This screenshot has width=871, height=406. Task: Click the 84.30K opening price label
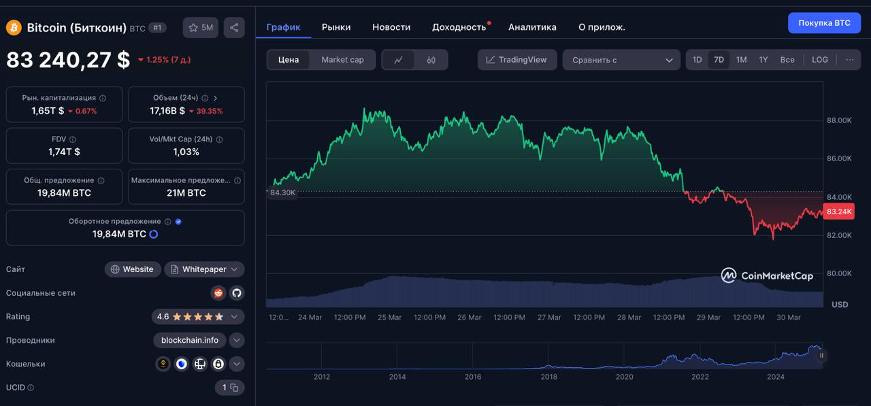[282, 192]
